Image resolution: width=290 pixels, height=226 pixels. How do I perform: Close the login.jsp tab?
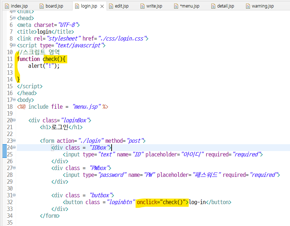pyautogui.click(x=102, y=6)
